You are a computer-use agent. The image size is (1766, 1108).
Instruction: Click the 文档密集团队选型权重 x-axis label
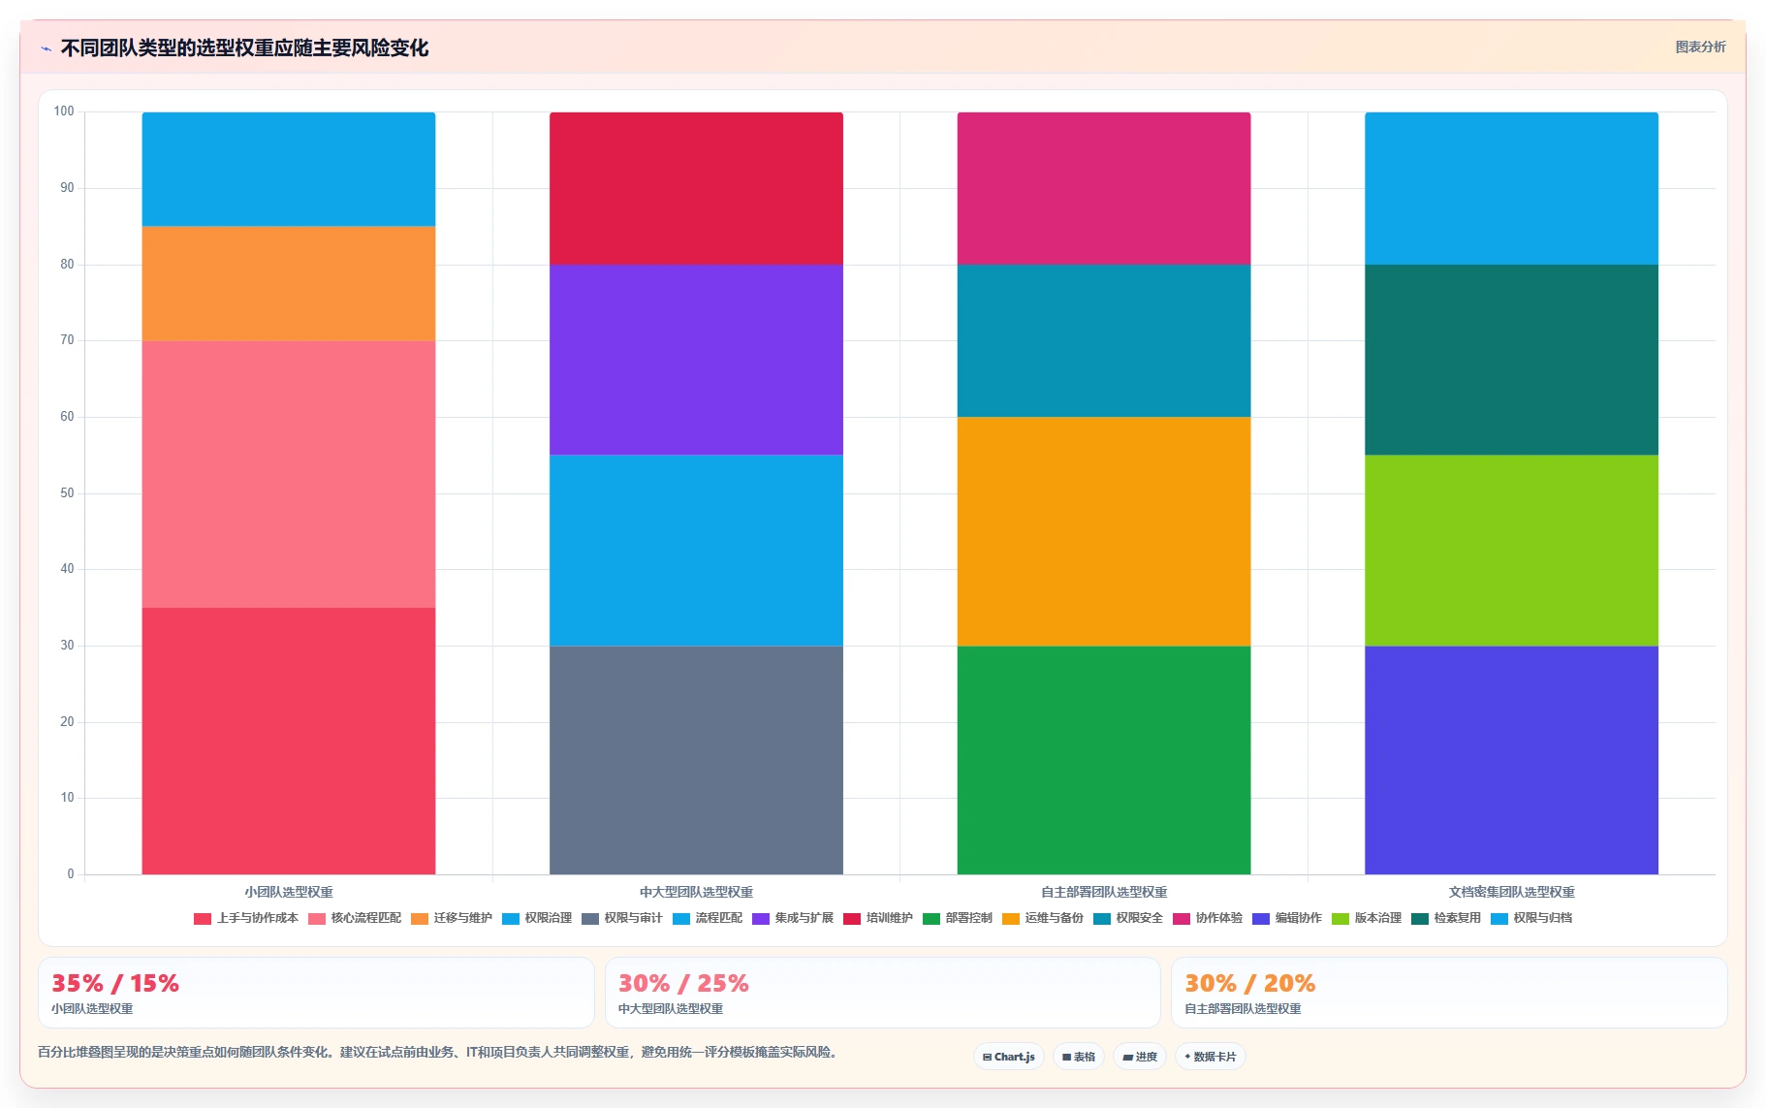coord(1511,892)
